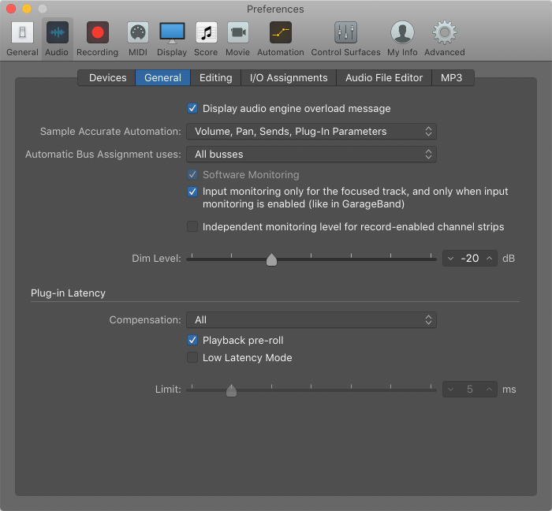The height and width of the screenshot is (511, 552).
Task: Click the Sample Accurate Automation label
Action: click(x=110, y=131)
